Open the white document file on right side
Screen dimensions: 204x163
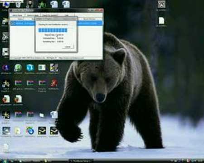[x=161, y=21]
